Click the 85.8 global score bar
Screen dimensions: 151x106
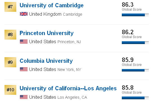[135, 98]
